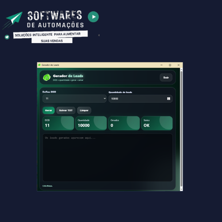Click the green heart badge icon

[7, 37]
